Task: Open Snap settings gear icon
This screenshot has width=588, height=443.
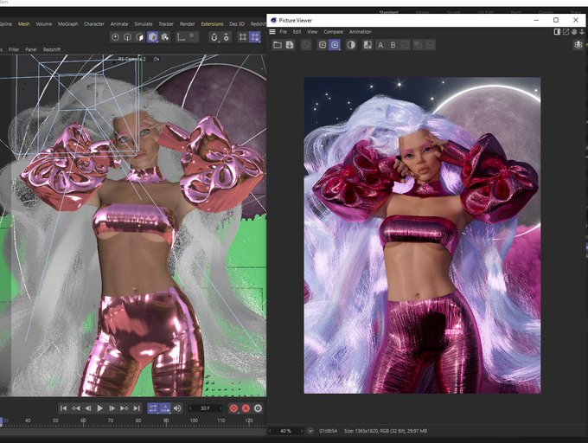Action: click(227, 37)
